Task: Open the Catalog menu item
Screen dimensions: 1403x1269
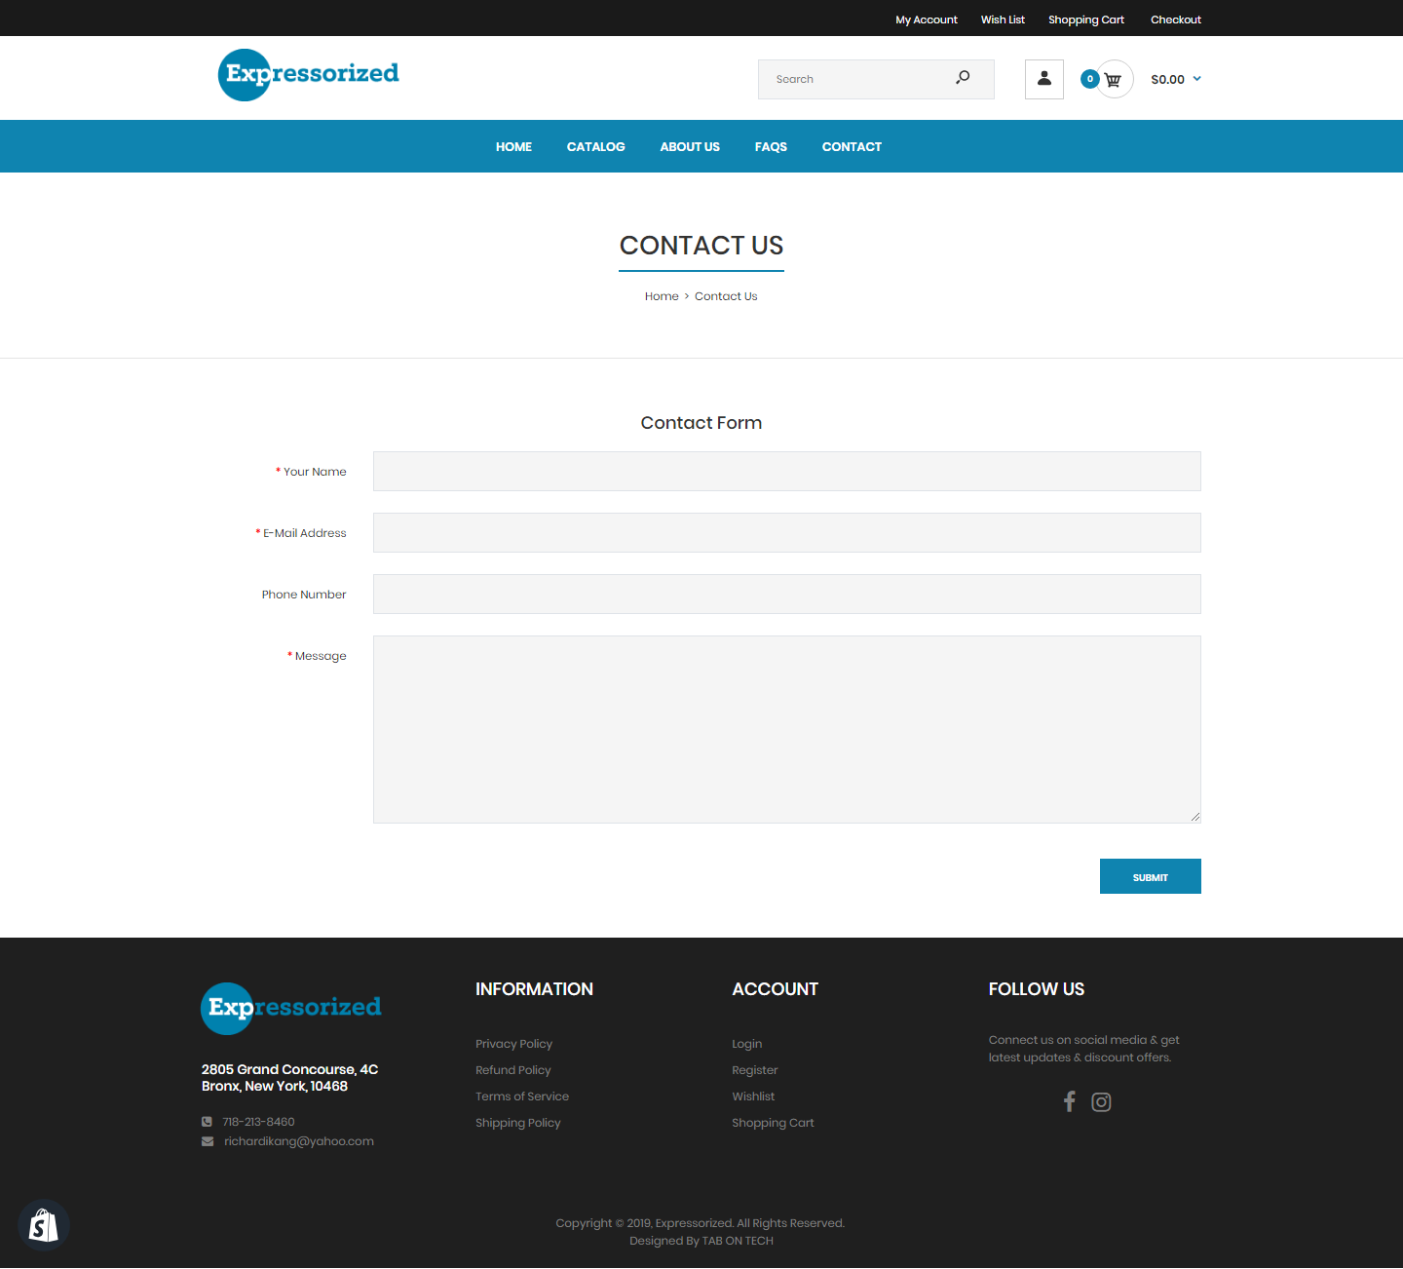Action: (x=595, y=147)
